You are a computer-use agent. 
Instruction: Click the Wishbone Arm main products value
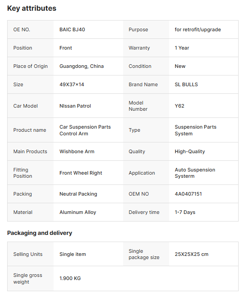77,151
